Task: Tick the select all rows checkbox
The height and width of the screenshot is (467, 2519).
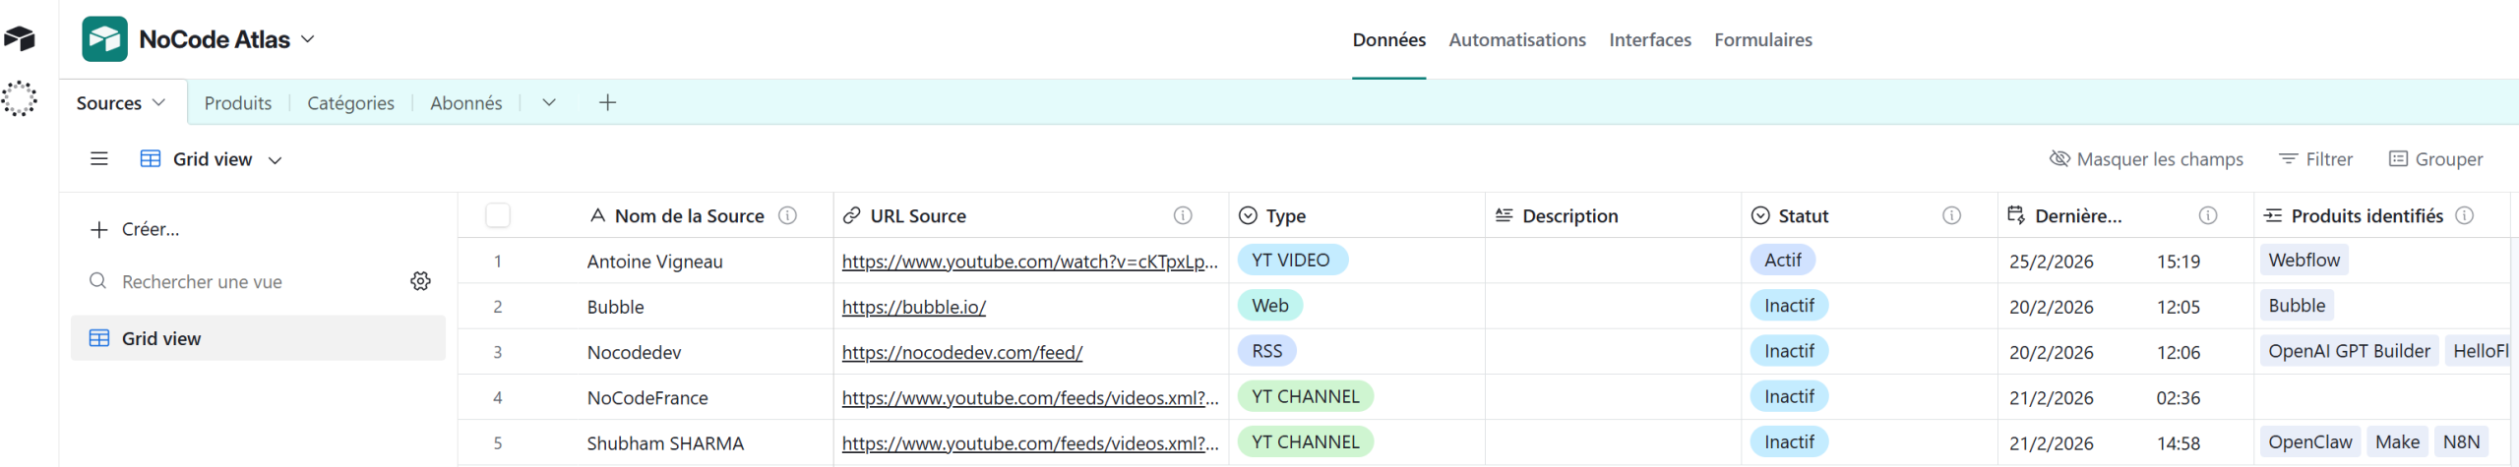Action: coord(498,215)
